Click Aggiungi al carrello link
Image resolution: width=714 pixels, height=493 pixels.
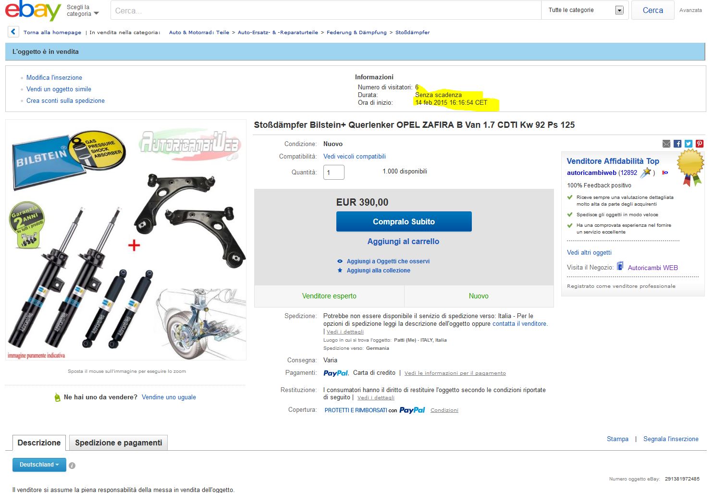(x=403, y=241)
